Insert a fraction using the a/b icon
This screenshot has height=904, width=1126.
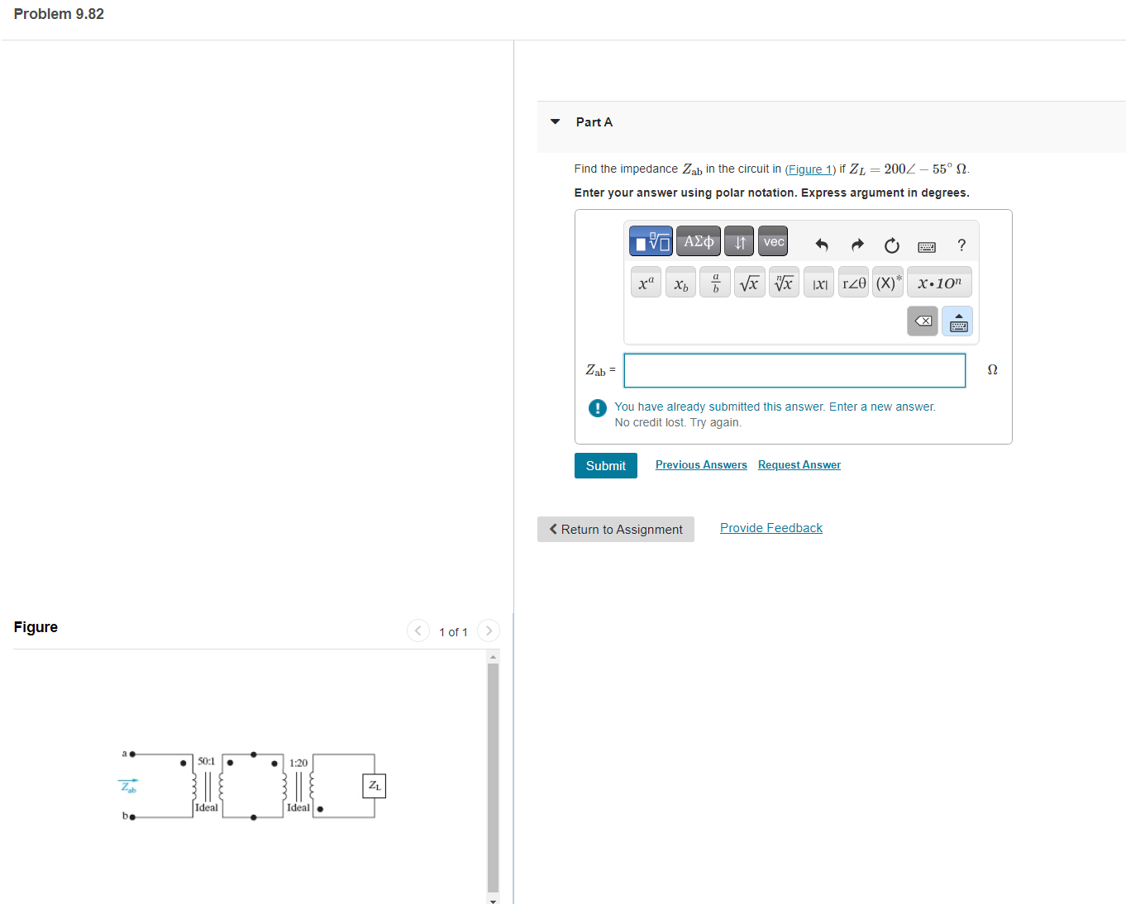coord(715,282)
